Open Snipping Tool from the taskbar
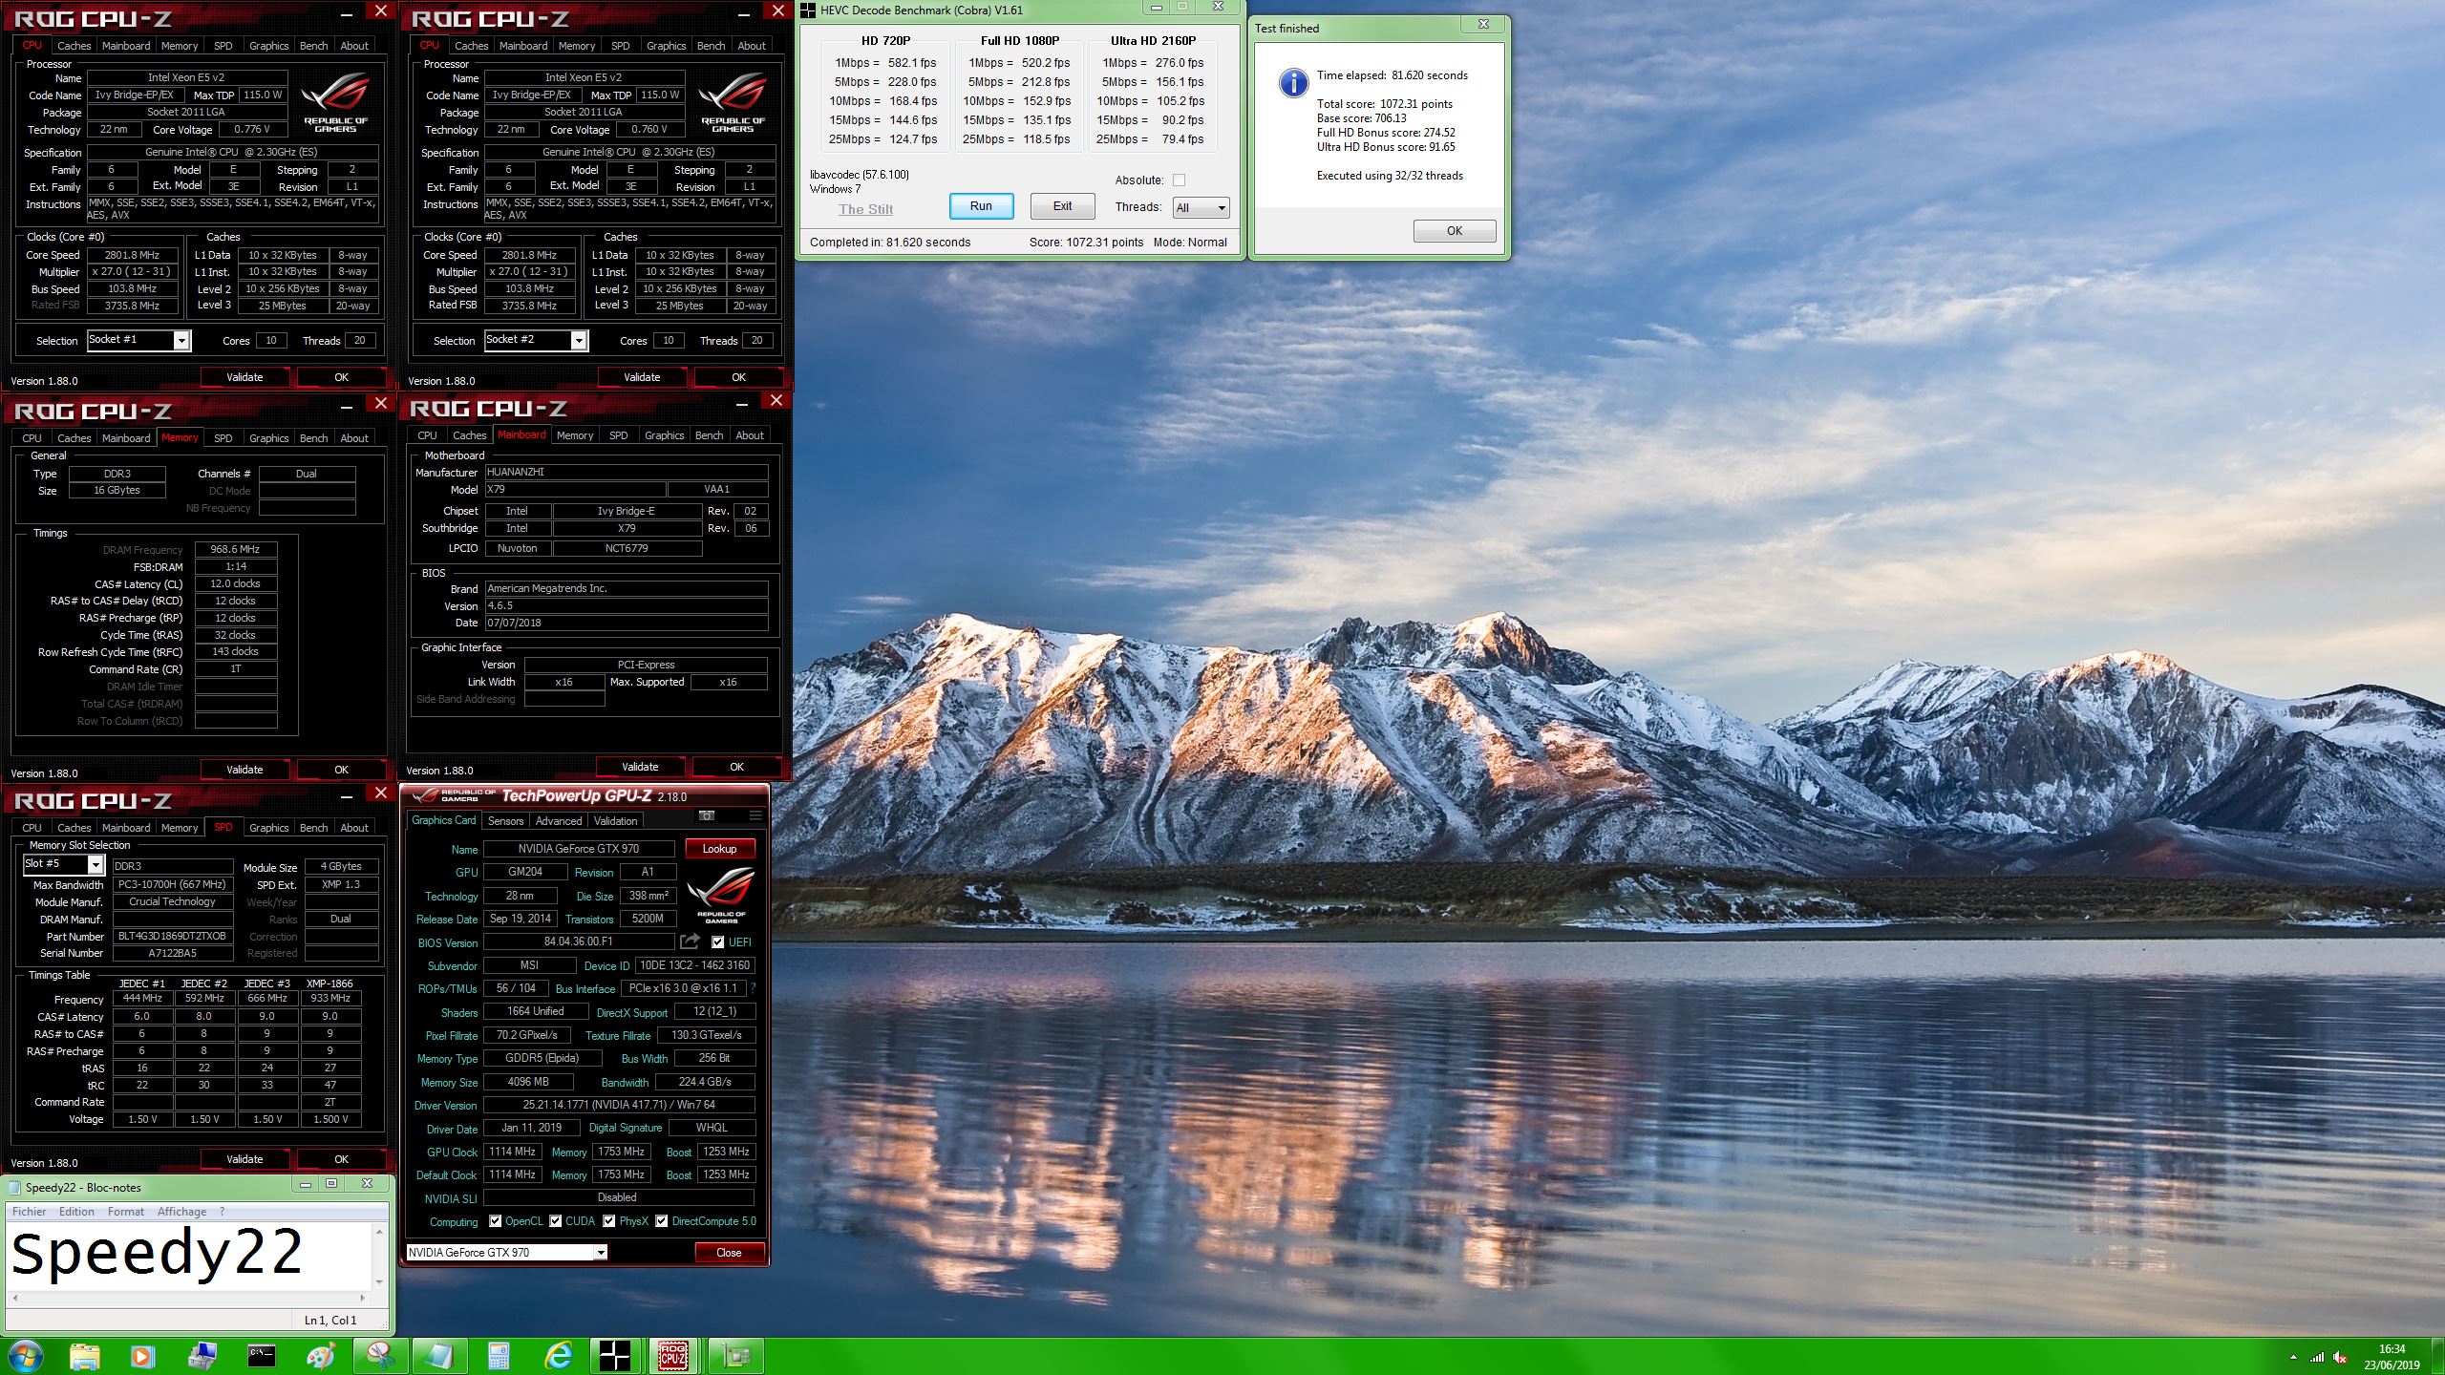The image size is (2445, 1375). click(x=380, y=1356)
